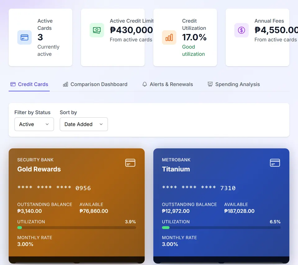Switch to the Comparison Dashboard tab
The height and width of the screenshot is (265, 298).
pyautogui.click(x=95, y=84)
